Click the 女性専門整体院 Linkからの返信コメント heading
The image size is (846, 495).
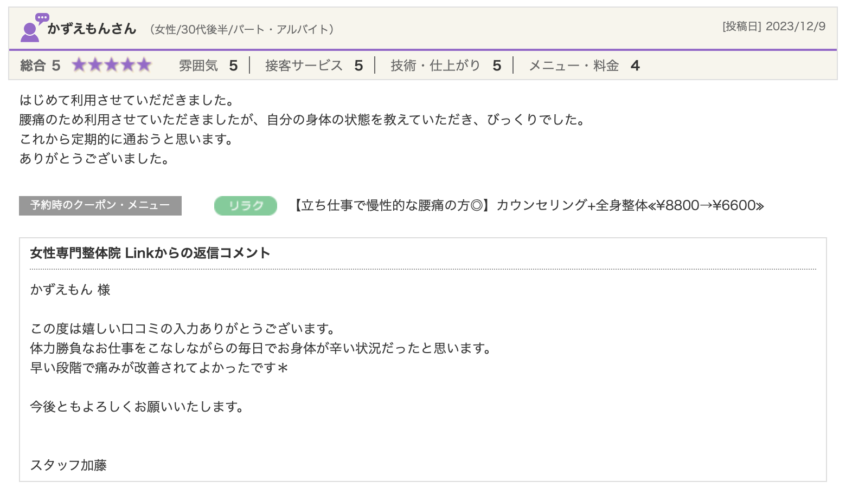click(150, 253)
